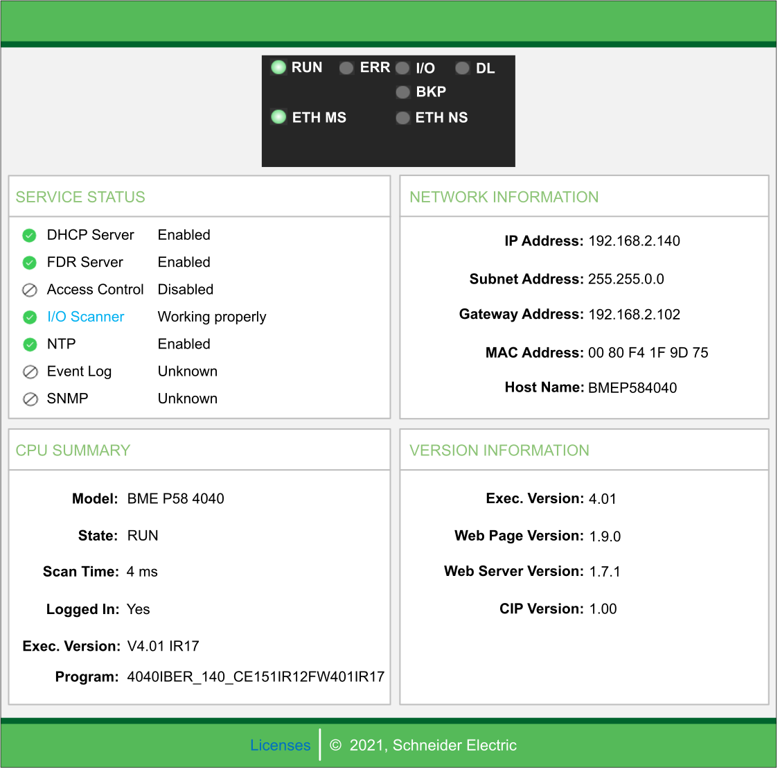Viewport: 780px width, 770px height.
Task: Open the Licenses link in footer
Action: (x=280, y=745)
